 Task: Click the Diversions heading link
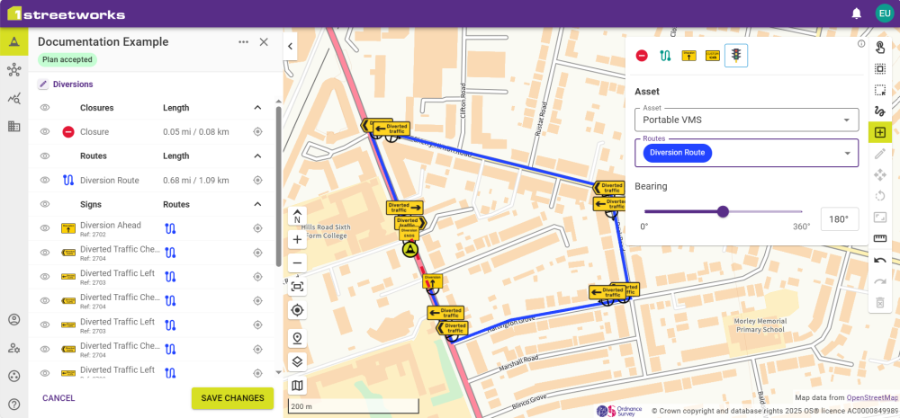(73, 84)
